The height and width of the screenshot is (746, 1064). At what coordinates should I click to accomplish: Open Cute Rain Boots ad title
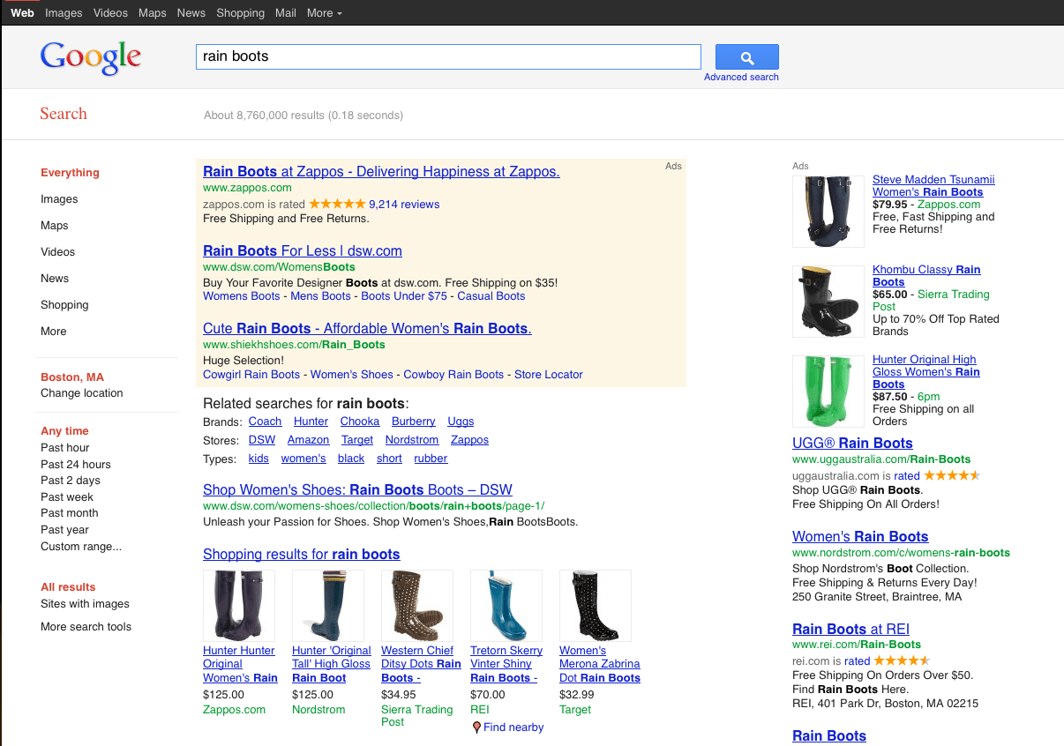367,329
